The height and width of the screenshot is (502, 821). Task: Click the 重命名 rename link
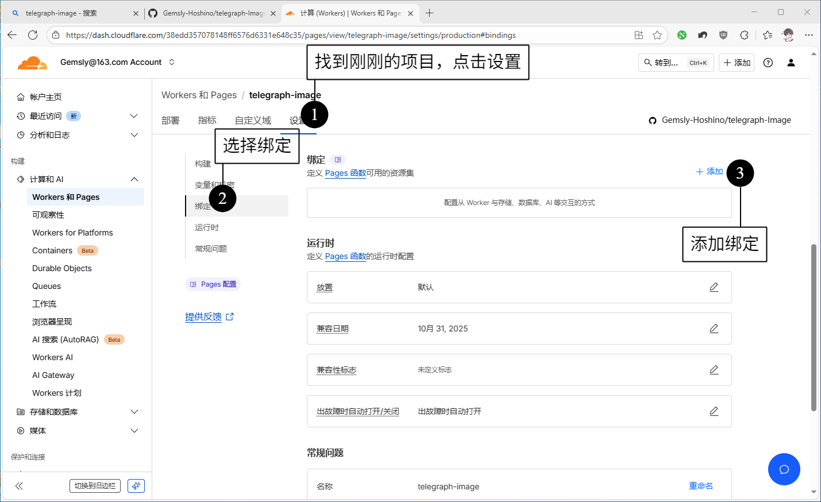pos(700,486)
